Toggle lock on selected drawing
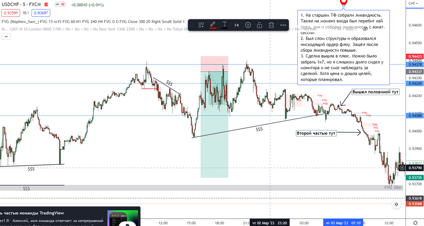The width and height of the screenshot is (424, 226). pyautogui.click(x=260, y=25)
